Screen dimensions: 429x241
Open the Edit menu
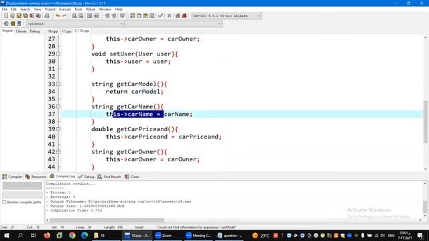13,9
